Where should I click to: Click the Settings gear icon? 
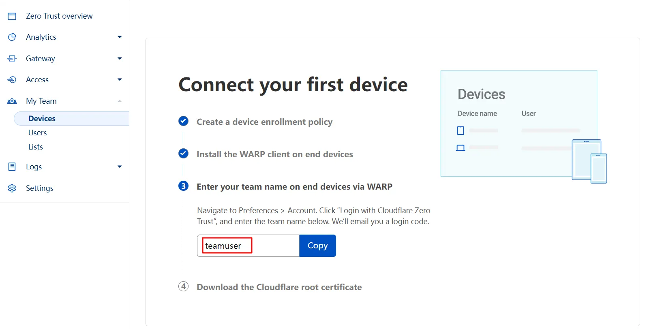12,188
